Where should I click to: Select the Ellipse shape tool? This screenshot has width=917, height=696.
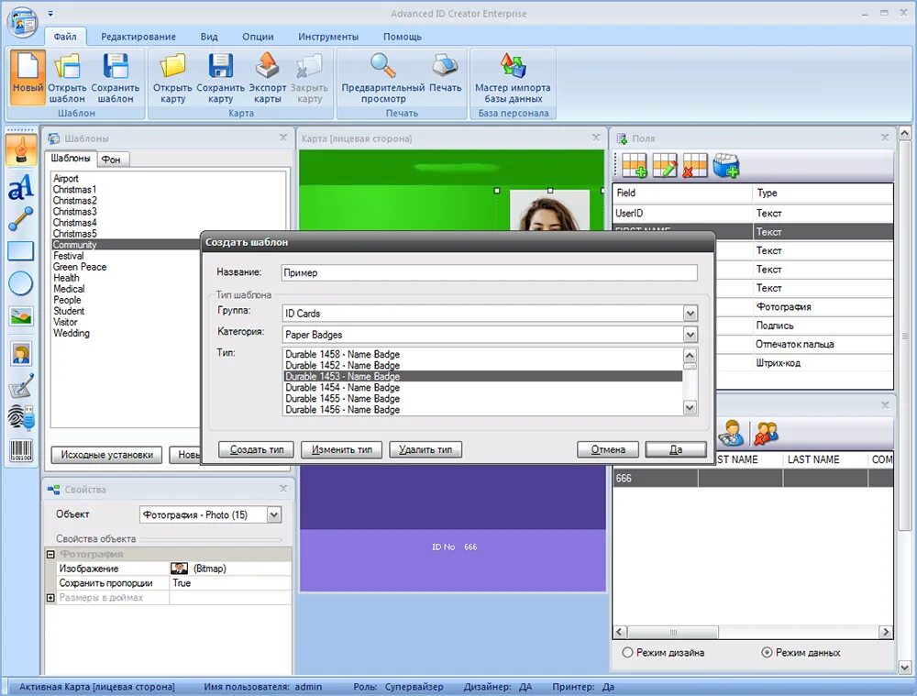[x=21, y=283]
